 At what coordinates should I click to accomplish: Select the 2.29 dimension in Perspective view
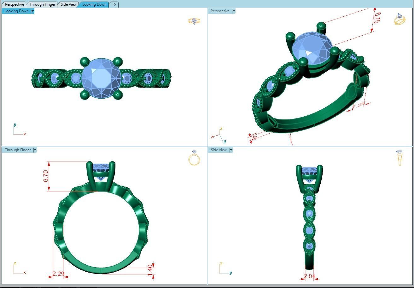(x=358, y=105)
